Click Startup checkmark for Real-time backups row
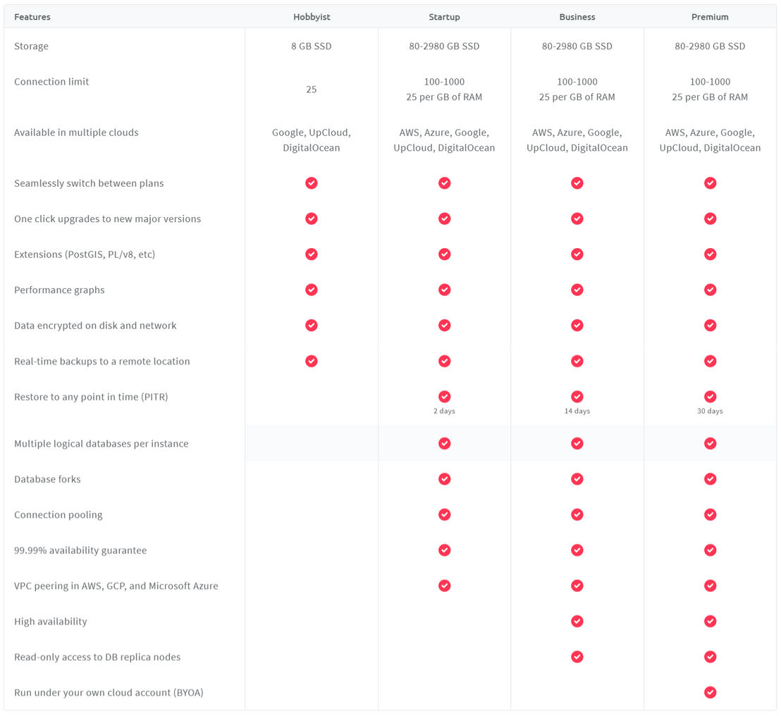The image size is (781, 716). tap(444, 361)
